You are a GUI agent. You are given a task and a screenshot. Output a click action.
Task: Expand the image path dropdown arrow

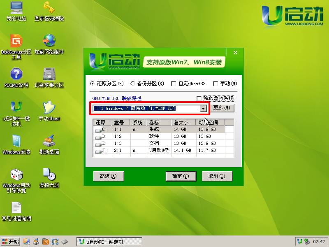tap(203, 108)
